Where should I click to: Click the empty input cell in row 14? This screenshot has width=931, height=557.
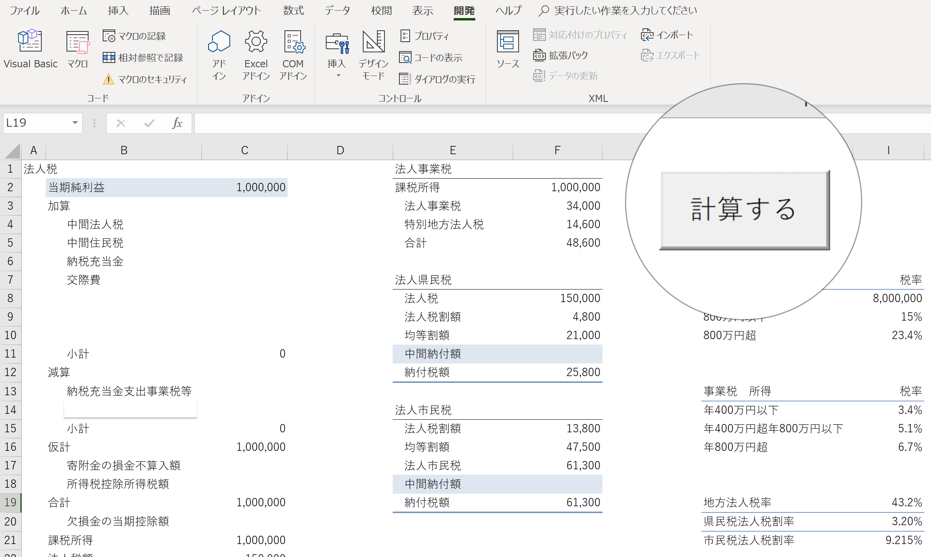[x=130, y=409]
